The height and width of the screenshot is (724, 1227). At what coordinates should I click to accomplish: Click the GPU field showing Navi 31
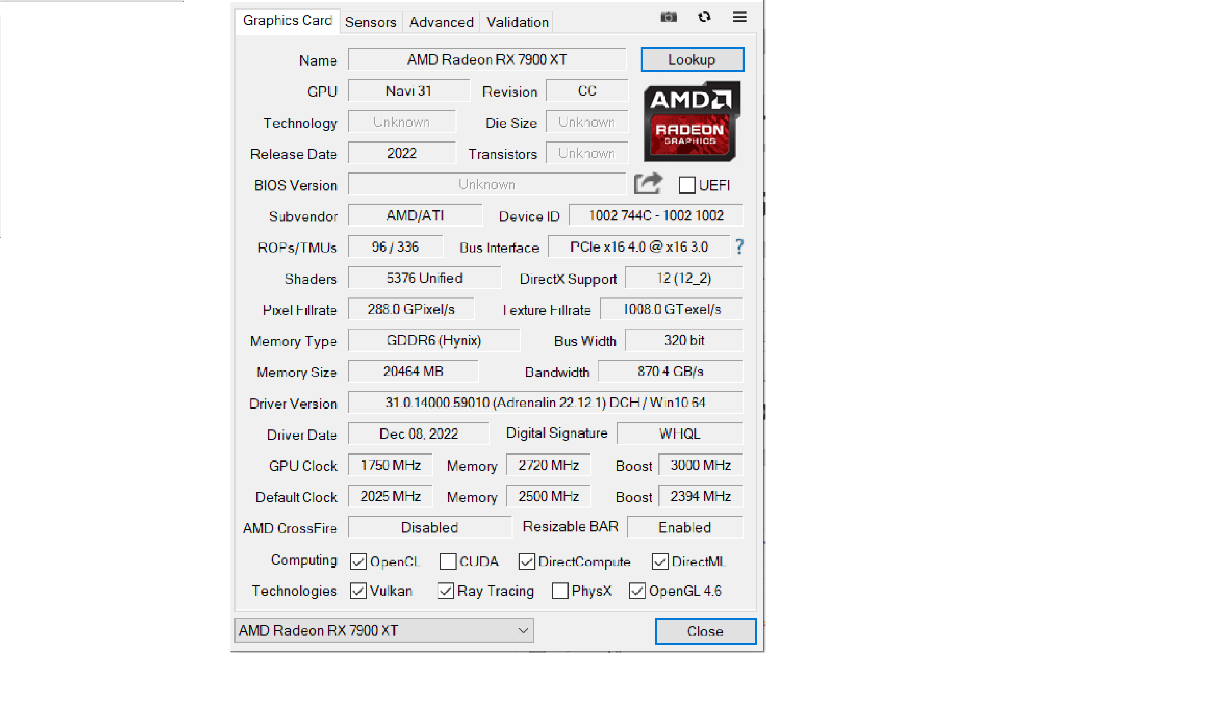click(409, 91)
